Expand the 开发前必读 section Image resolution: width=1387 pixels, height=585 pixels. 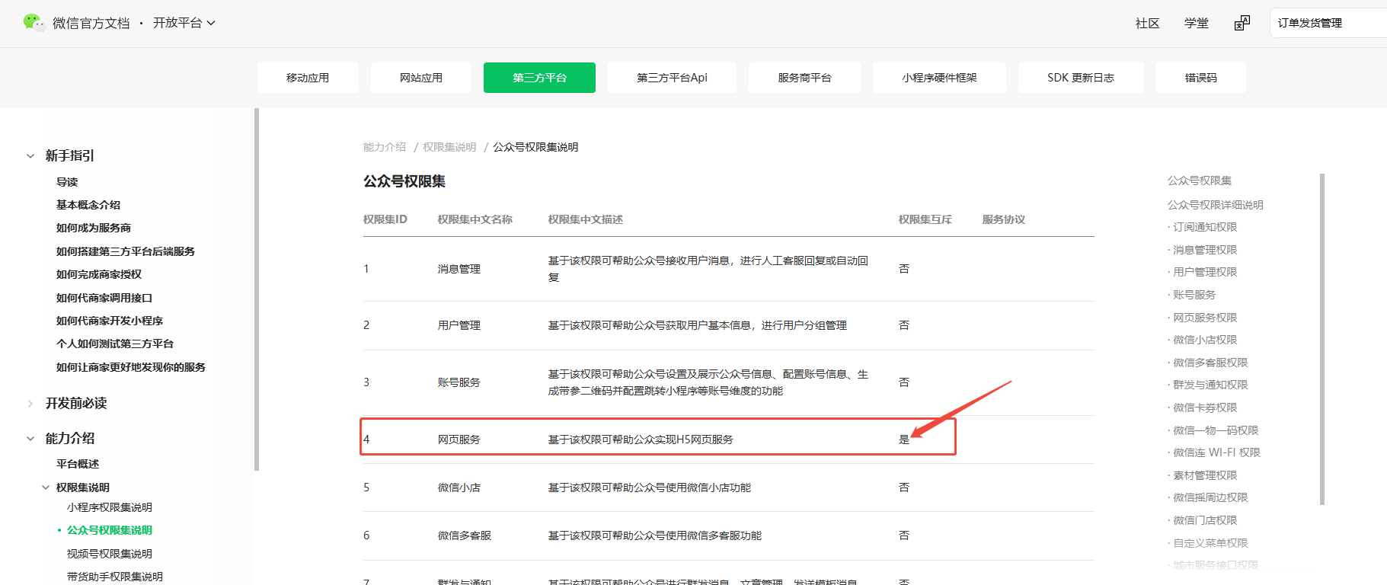coord(30,404)
